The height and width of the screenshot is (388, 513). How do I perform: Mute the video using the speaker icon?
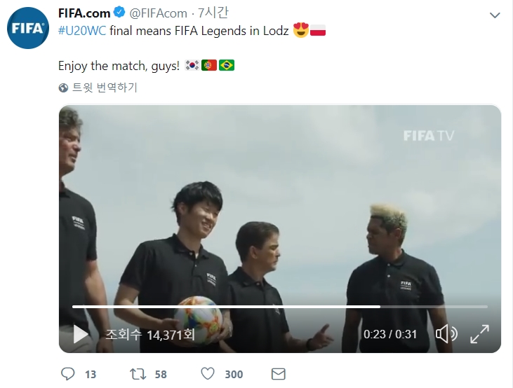[x=446, y=334]
